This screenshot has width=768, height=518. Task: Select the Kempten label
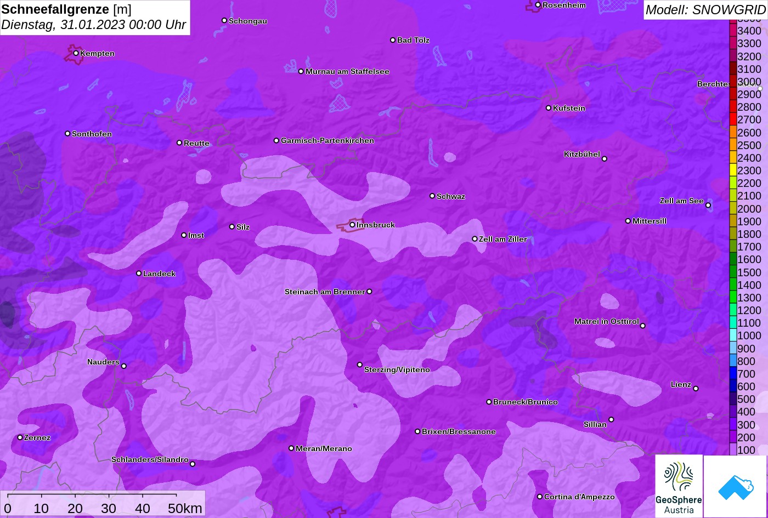point(97,53)
